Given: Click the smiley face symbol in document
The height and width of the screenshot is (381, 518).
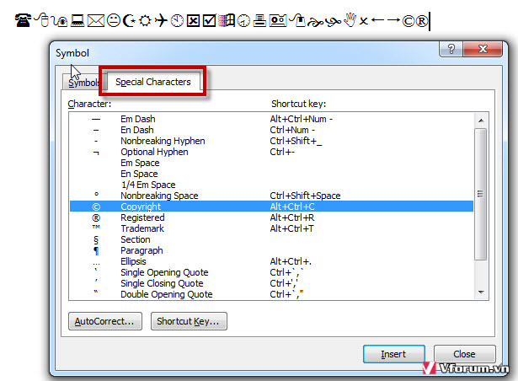Looking at the screenshot, I should pyautogui.click(x=114, y=20).
